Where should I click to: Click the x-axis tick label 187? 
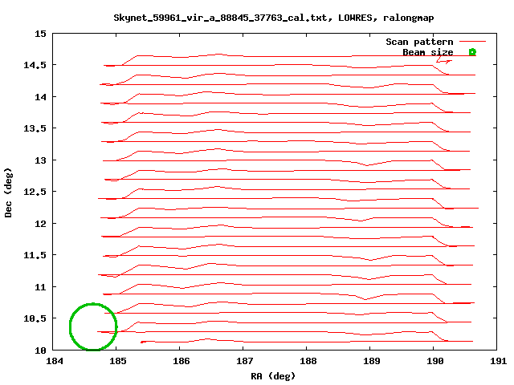pos(245,361)
